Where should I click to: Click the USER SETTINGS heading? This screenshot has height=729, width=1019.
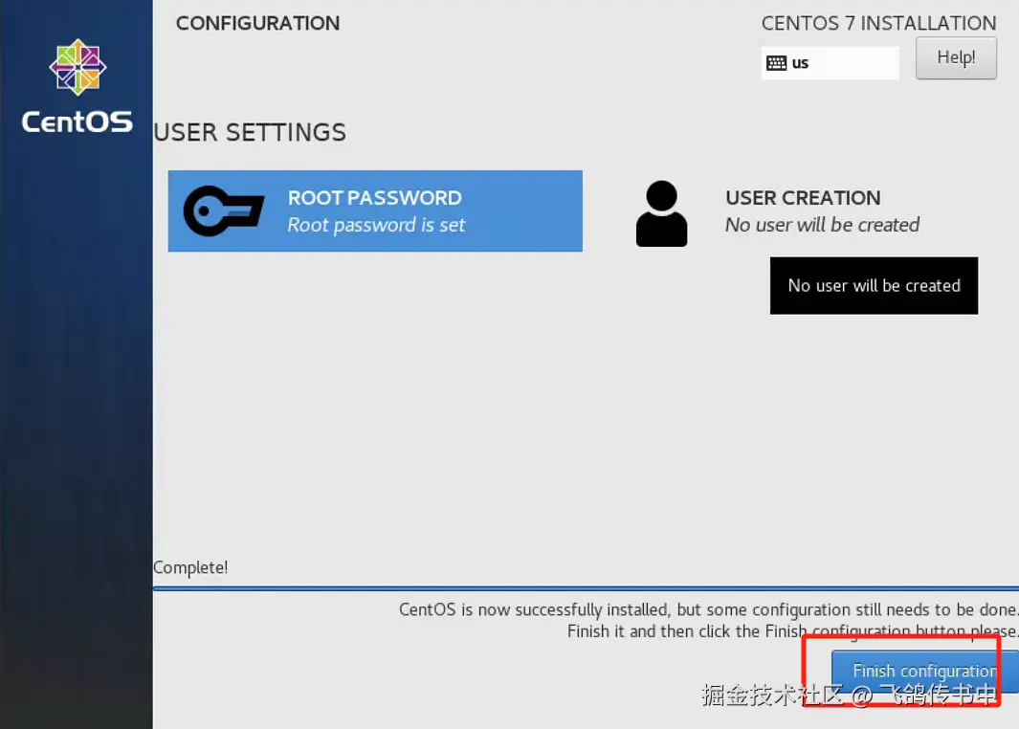click(x=250, y=133)
